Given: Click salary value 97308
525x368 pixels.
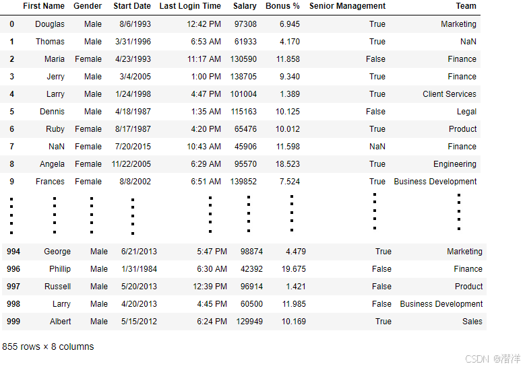Looking at the screenshot, I should pos(245,24).
